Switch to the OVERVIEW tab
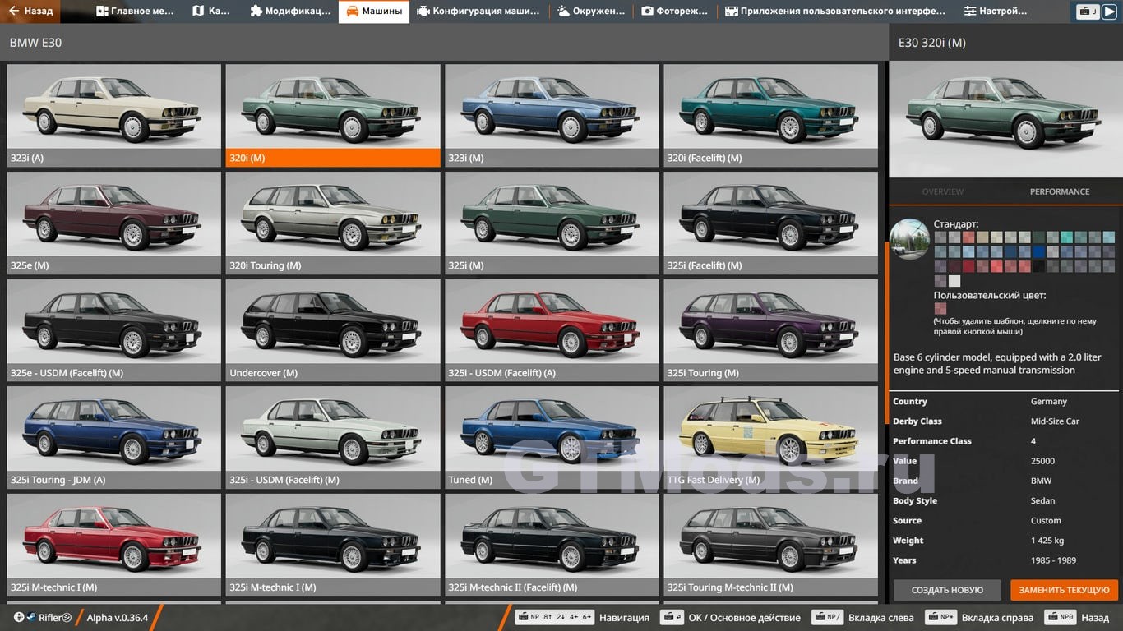The image size is (1123, 631). pyautogui.click(x=943, y=191)
